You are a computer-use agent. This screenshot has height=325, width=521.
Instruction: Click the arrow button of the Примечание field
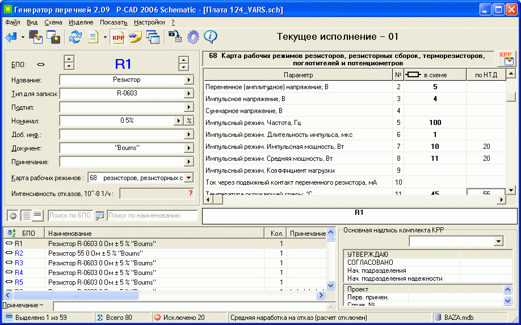tap(189, 162)
